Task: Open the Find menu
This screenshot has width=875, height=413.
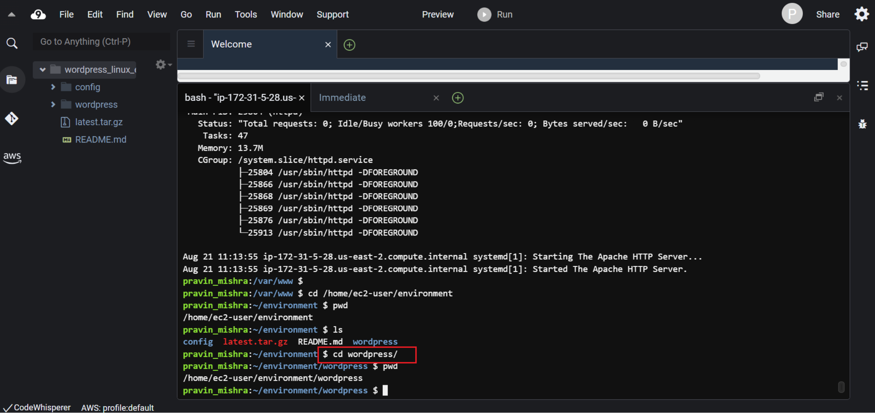Action: (125, 14)
